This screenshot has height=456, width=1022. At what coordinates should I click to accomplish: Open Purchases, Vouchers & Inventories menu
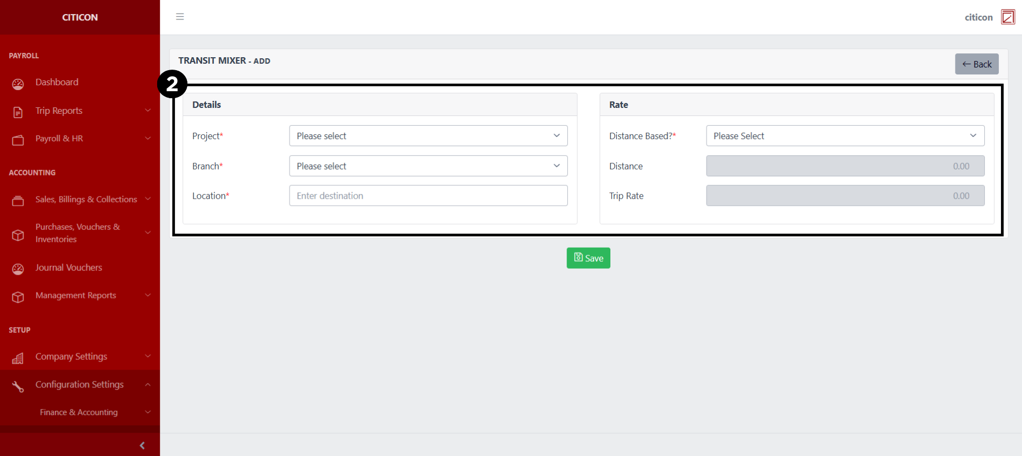77,233
